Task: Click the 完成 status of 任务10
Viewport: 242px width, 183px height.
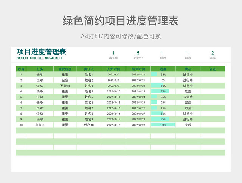Action: click(188, 125)
